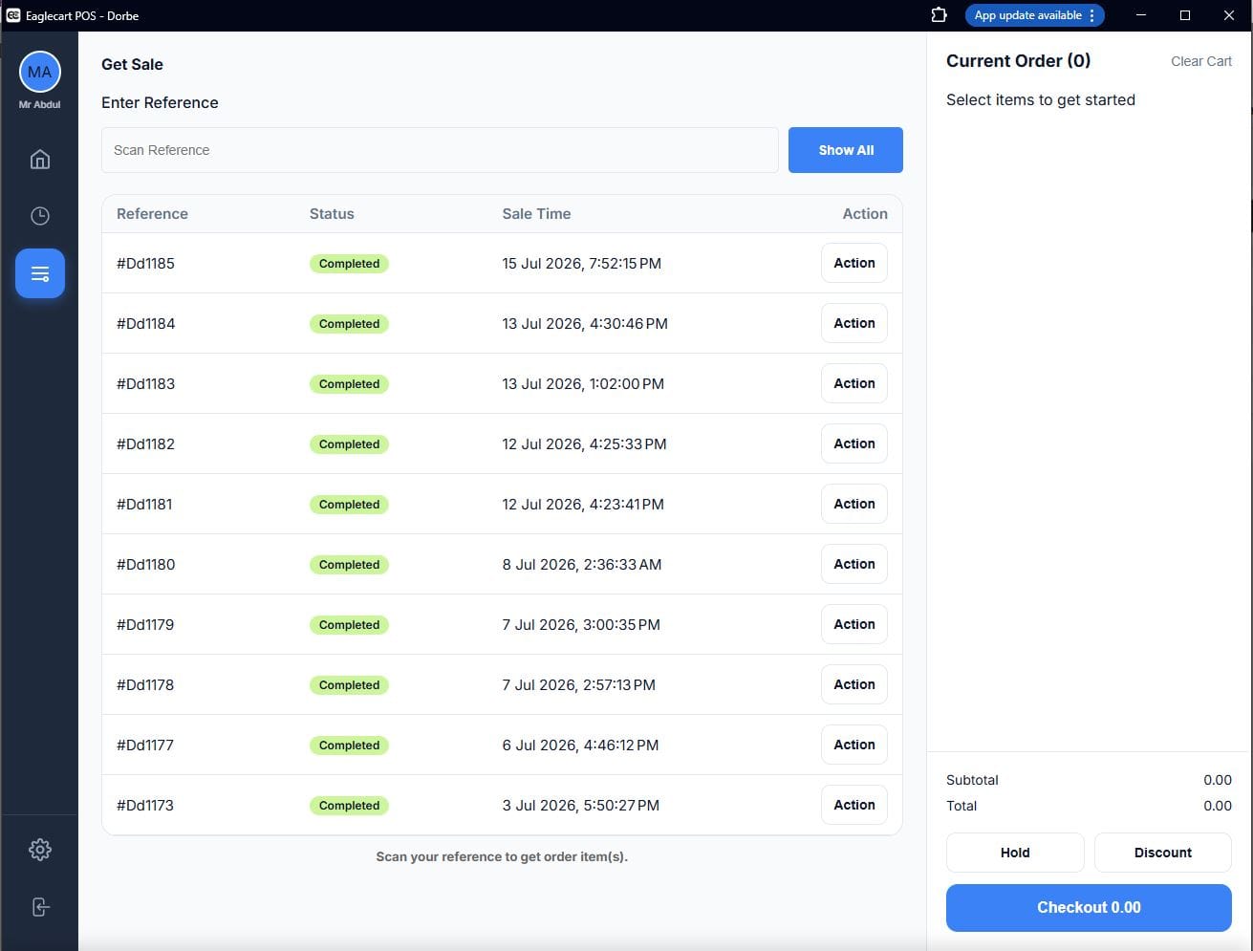The image size is (1253, 951).
Task: Open Action for order #Dd1182
Action: pos(854,443)
